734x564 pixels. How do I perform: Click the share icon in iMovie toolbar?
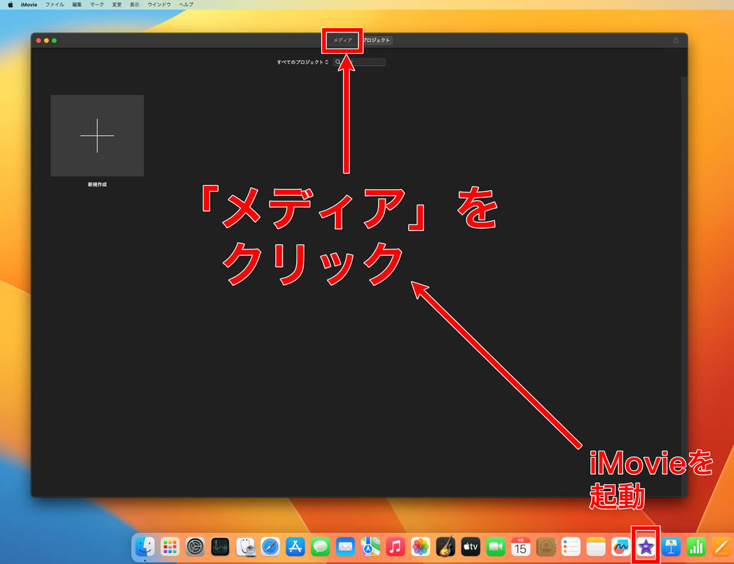pyautogui.click(x=676, y=40)
